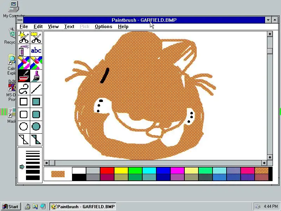Open the File menu

(24, 27)
